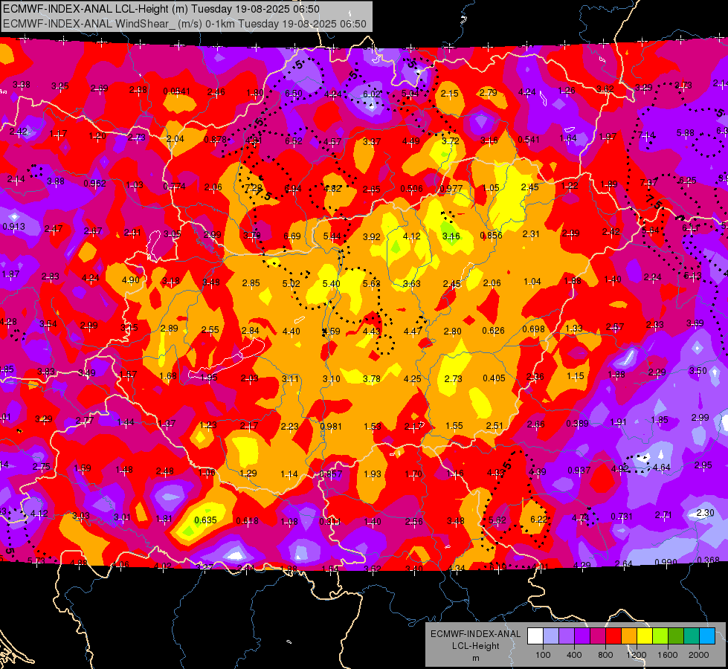Click the grid value 5.62
This screenshot has height=669, width=728.
(x=497, y=520)
